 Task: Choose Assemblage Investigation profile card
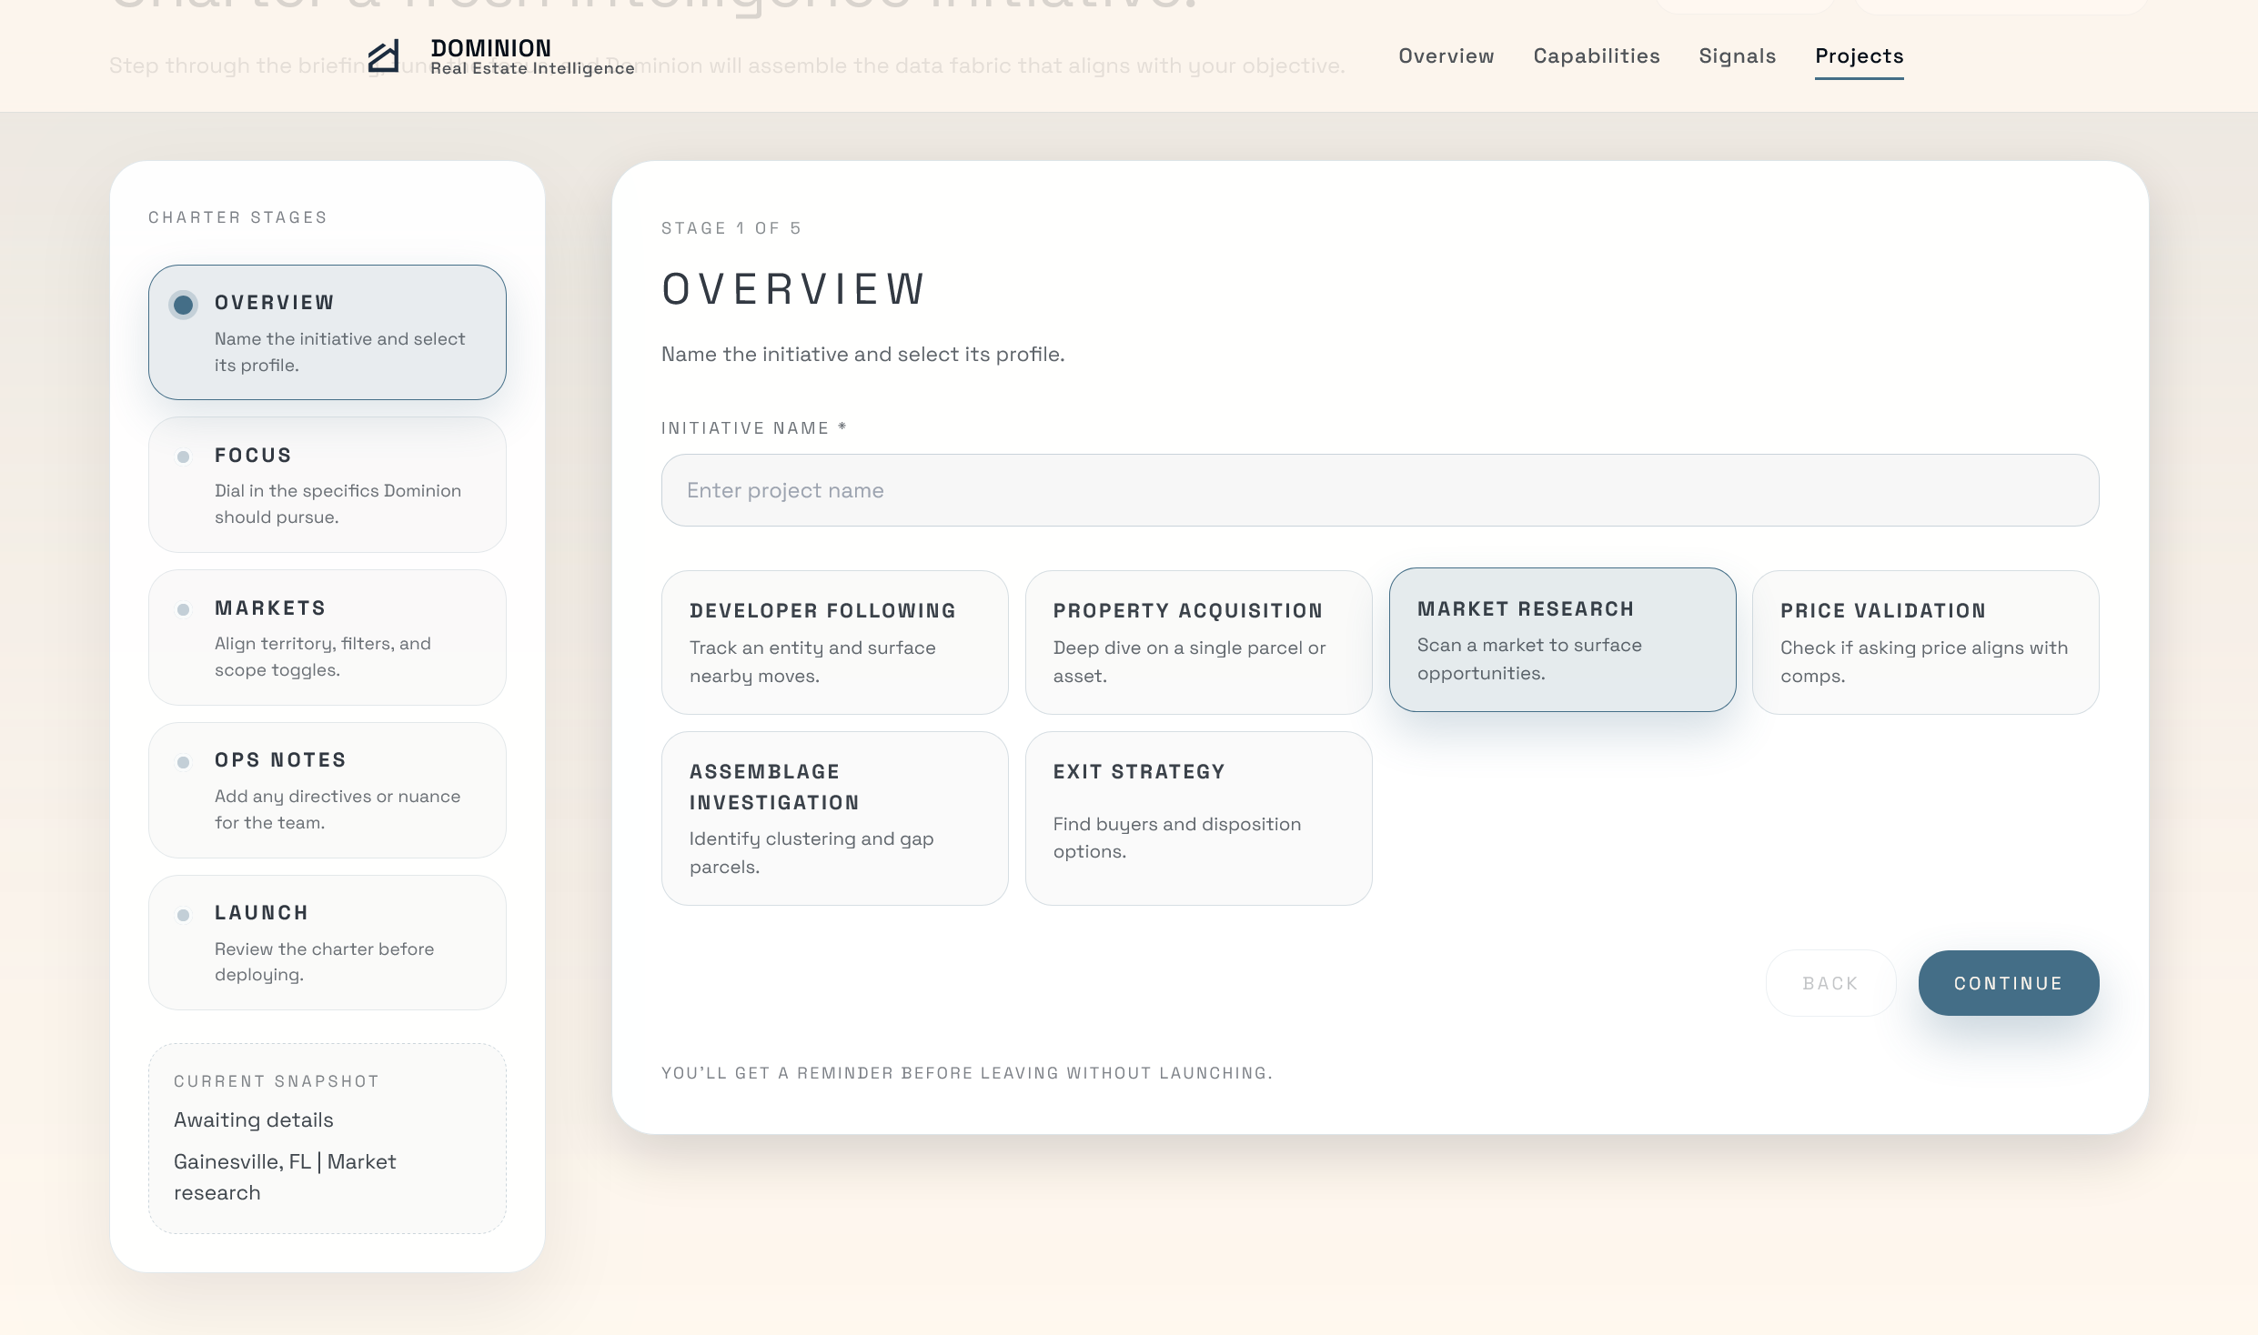coord(834,818)
